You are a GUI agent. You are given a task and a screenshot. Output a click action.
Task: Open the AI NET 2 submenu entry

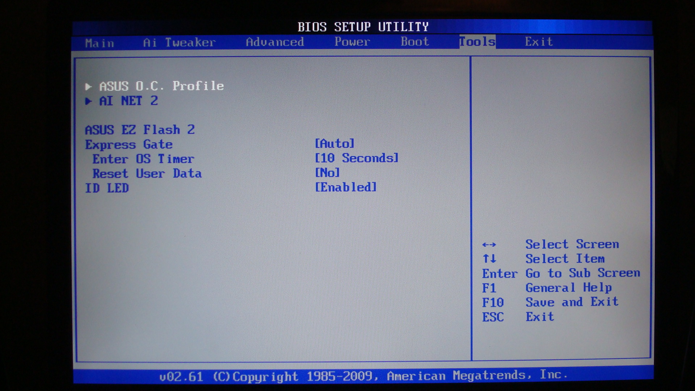129,101
